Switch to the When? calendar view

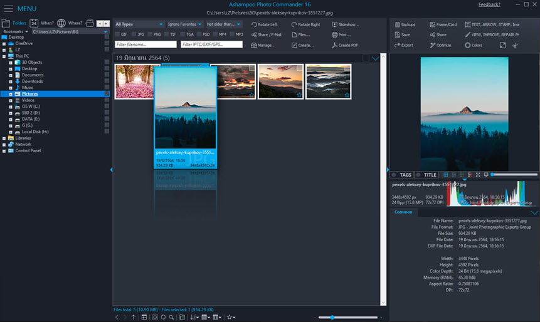point(41,23)
